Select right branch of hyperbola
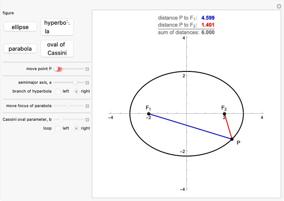 point(77,91)
